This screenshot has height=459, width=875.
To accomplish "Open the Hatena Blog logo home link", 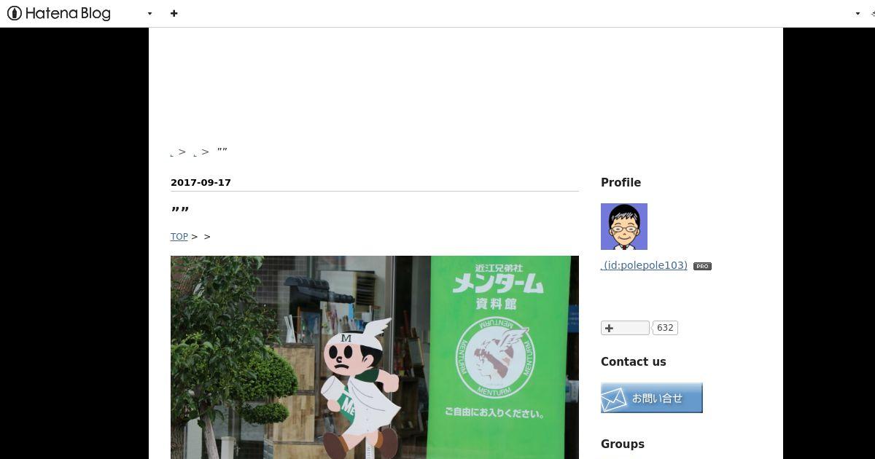I will coord(58,13).
